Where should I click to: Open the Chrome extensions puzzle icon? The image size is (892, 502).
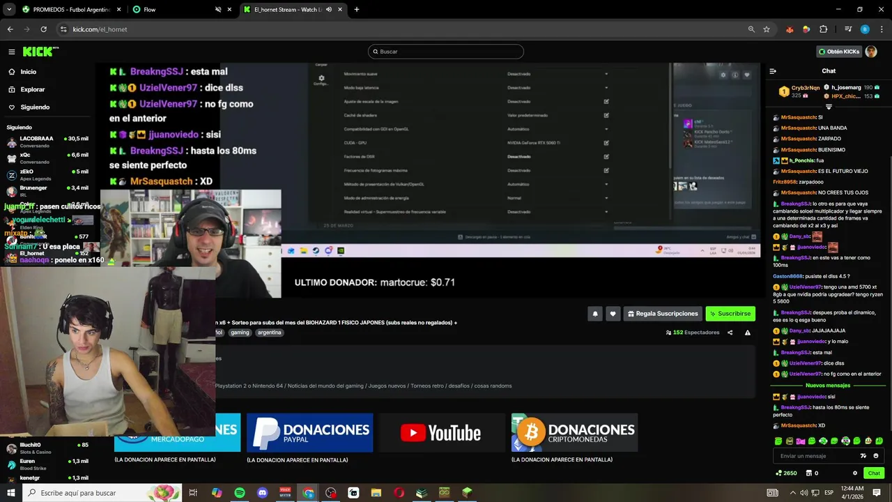824,29
